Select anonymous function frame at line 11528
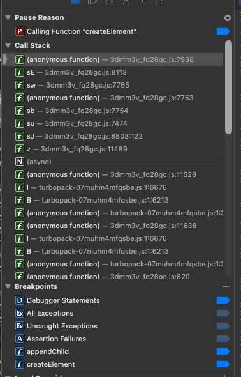Screen dimensions: 241x377 [113, 174]
